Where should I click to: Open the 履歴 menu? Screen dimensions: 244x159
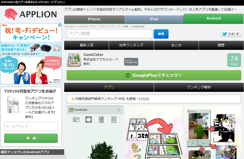tap(221, 45)
